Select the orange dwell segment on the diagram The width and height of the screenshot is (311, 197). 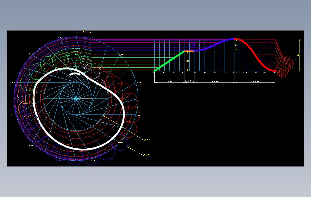point(189,51)
